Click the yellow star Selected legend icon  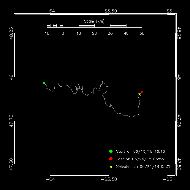point(111,166)
